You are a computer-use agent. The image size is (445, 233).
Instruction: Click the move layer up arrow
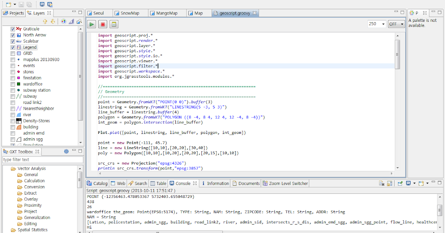[45, 21]
